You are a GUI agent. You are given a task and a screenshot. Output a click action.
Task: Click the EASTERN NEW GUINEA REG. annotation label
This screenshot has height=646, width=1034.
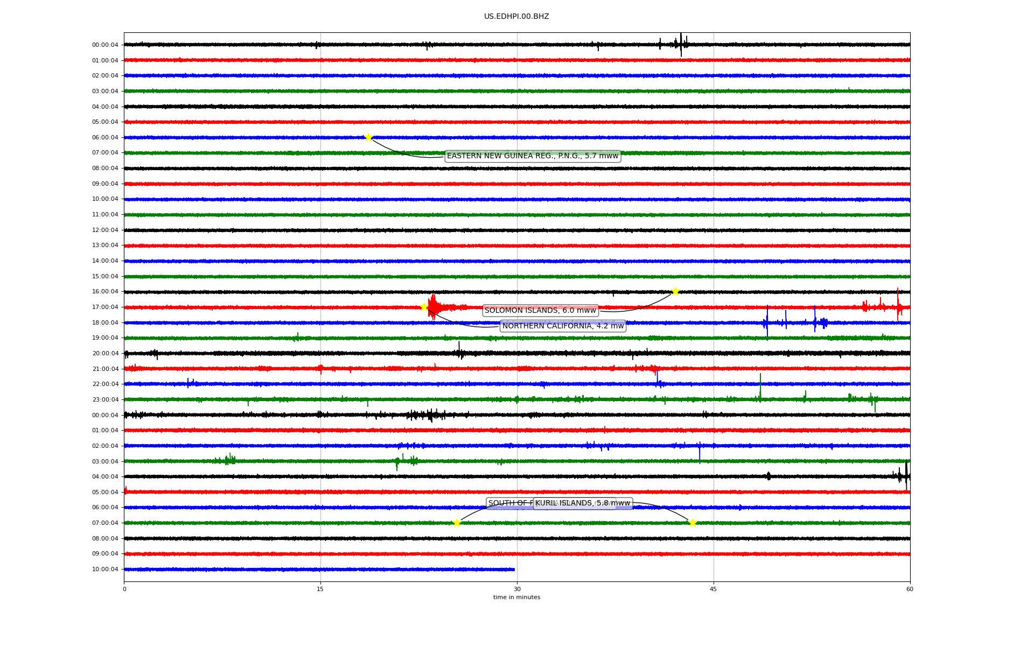(x=532, y=156)
